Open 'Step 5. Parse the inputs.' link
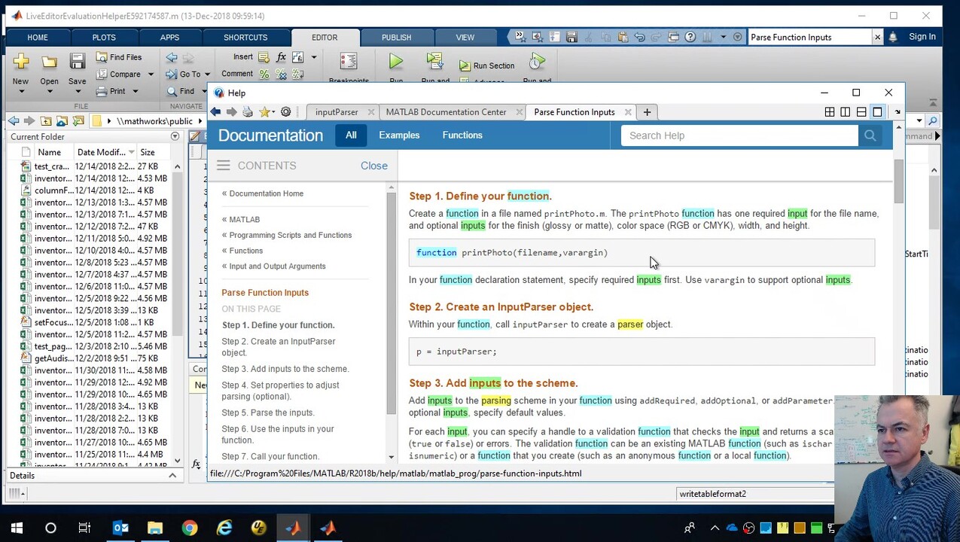Viewport: 960px width, 542px height. click(268, 413)
